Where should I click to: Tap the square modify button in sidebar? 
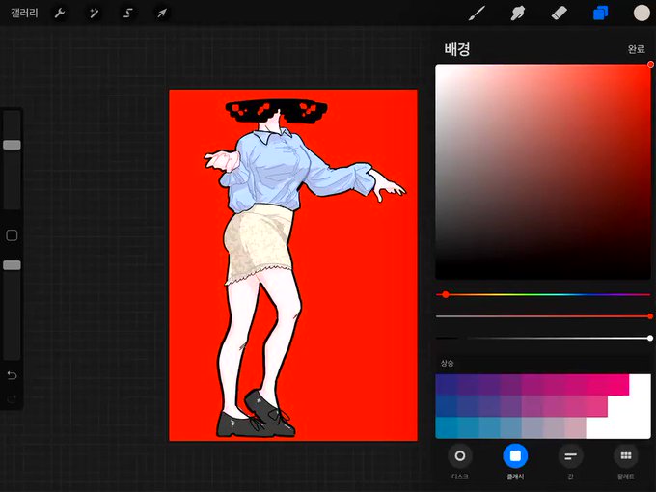click(12, 235)
